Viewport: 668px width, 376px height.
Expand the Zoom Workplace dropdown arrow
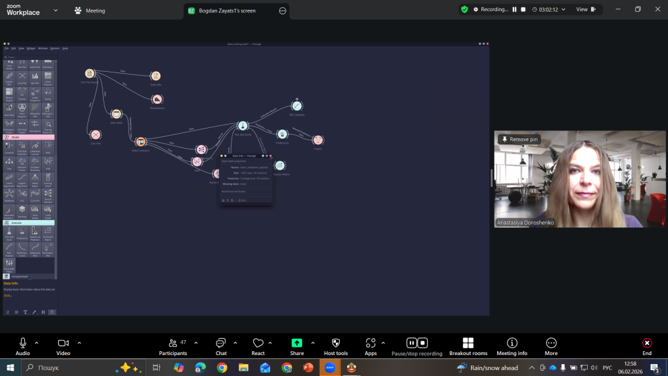[55, 10]
